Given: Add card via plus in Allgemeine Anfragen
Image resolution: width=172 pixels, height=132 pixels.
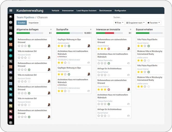Looking at the screenshot, I should 51,29.
